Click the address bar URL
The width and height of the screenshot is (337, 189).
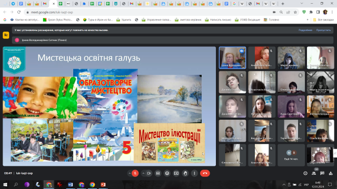point(52,12)
